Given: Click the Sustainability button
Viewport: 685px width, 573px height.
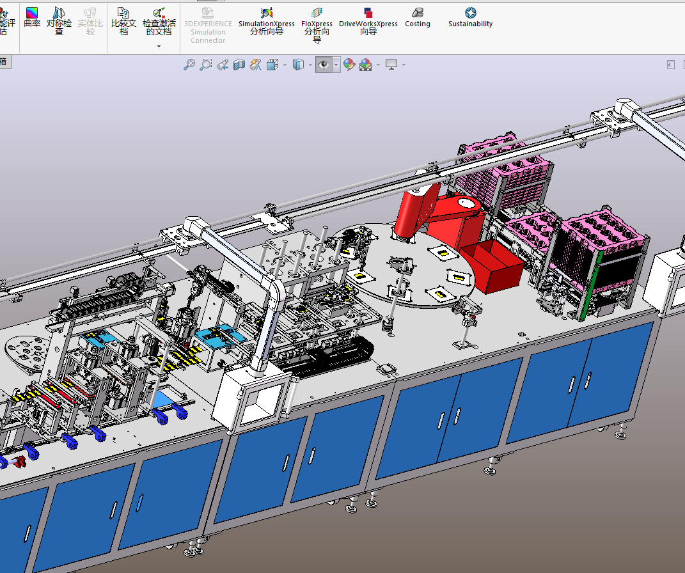Looking at the screenshot, I should [470, 17].
